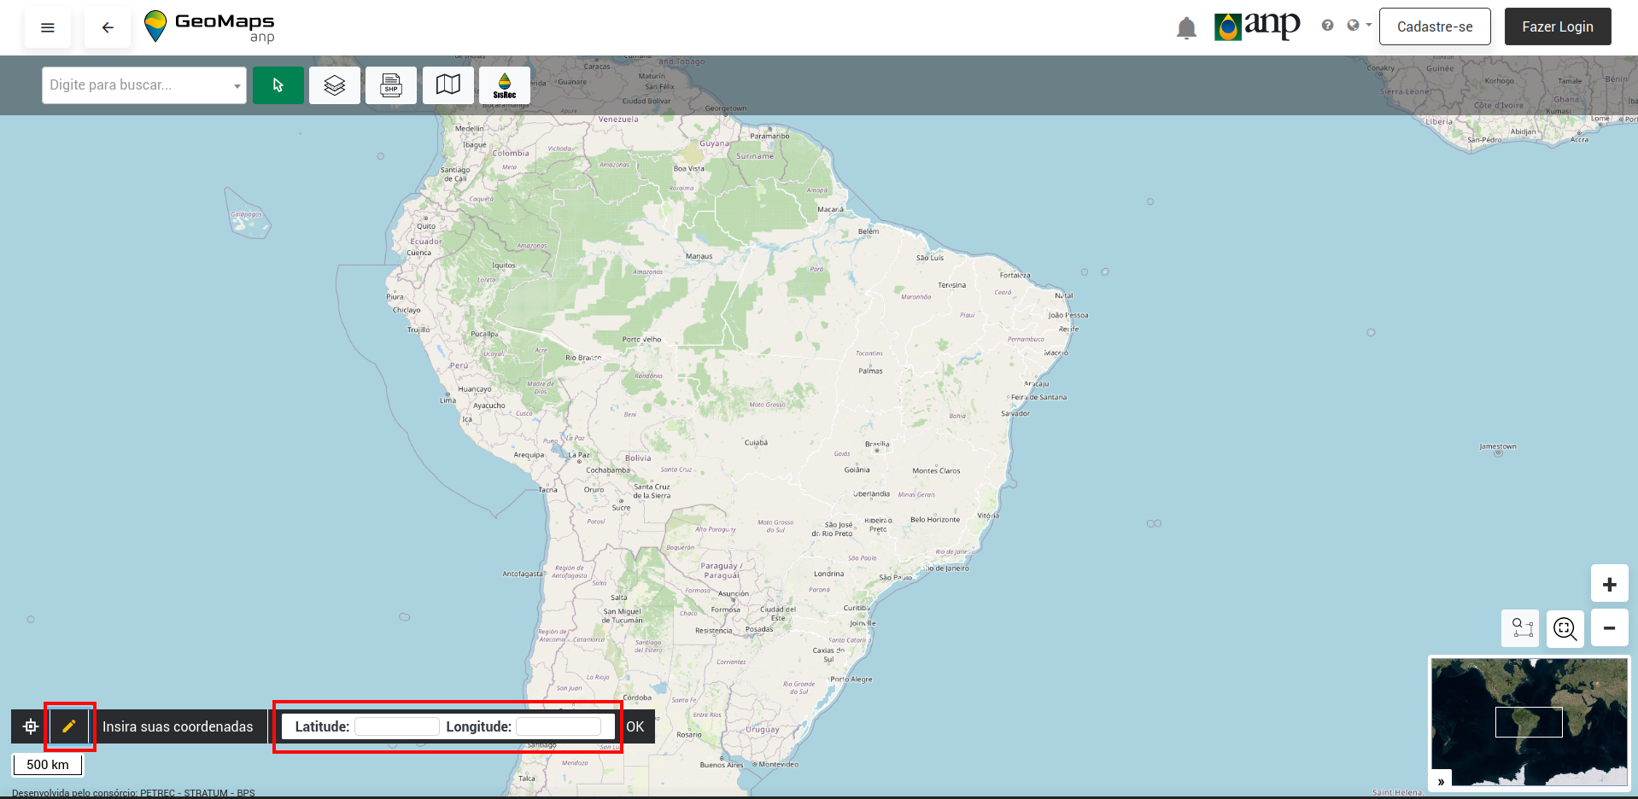
Task: Open the SHP shapefile export tool
Action: pos(390,85)
